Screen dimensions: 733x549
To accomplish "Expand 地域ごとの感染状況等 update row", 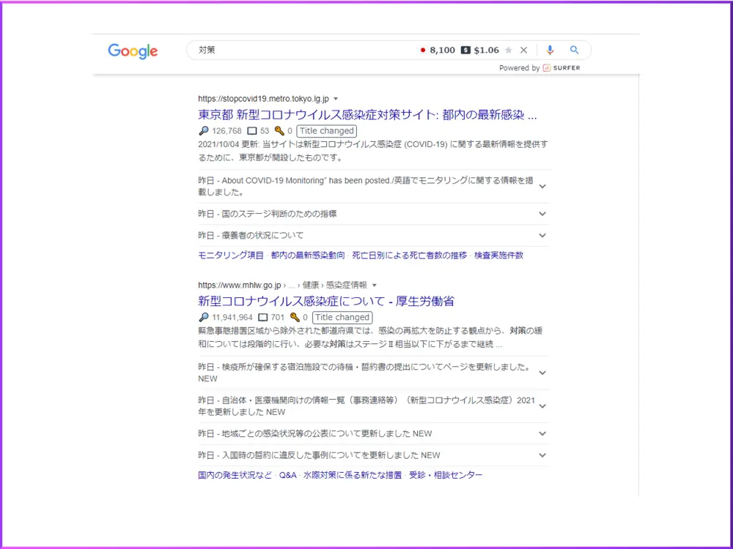I will pos(542,433).
